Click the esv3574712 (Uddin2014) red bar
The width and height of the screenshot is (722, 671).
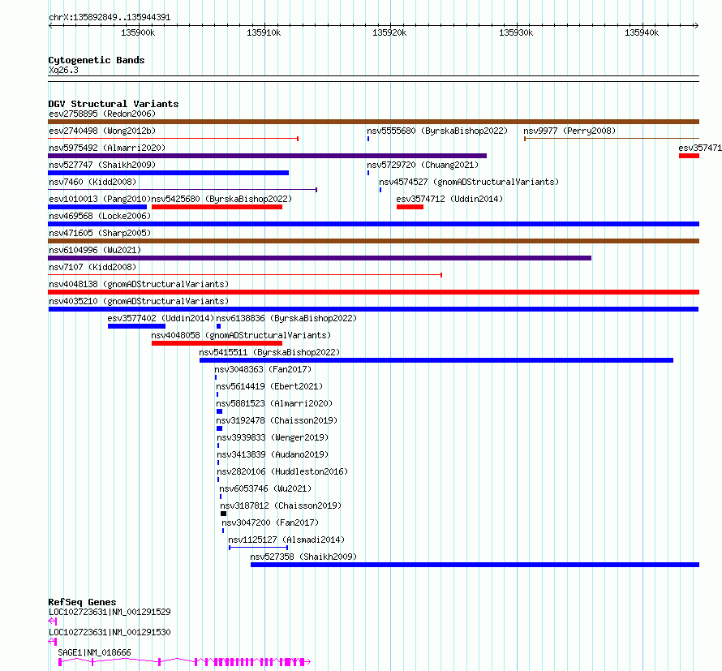[410, 207]
